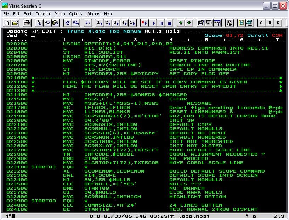Run quick macro 5 button
The width and height of the screenshot is (289, 220).
pos(132,23)
